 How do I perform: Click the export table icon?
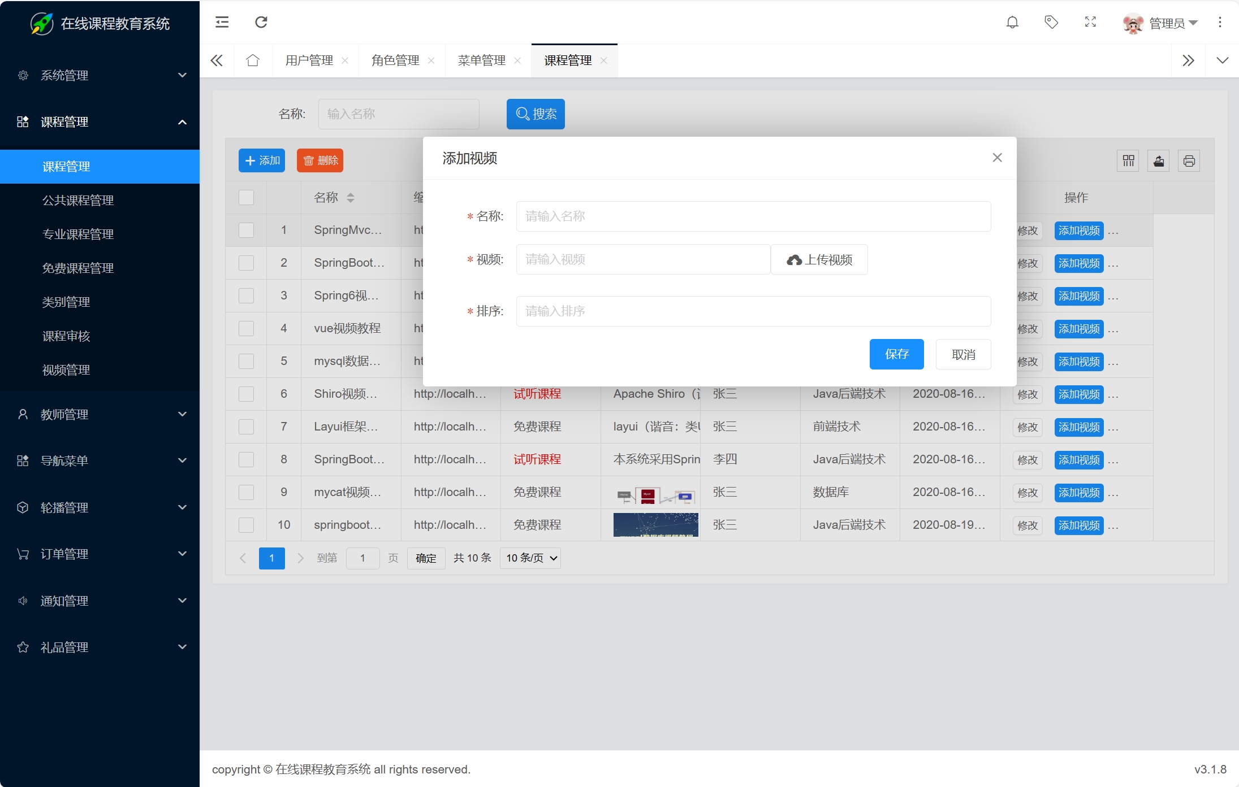[1159, 161]
